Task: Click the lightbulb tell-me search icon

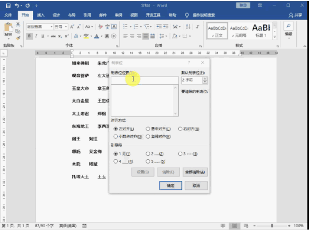Action: tap(187, 15)
